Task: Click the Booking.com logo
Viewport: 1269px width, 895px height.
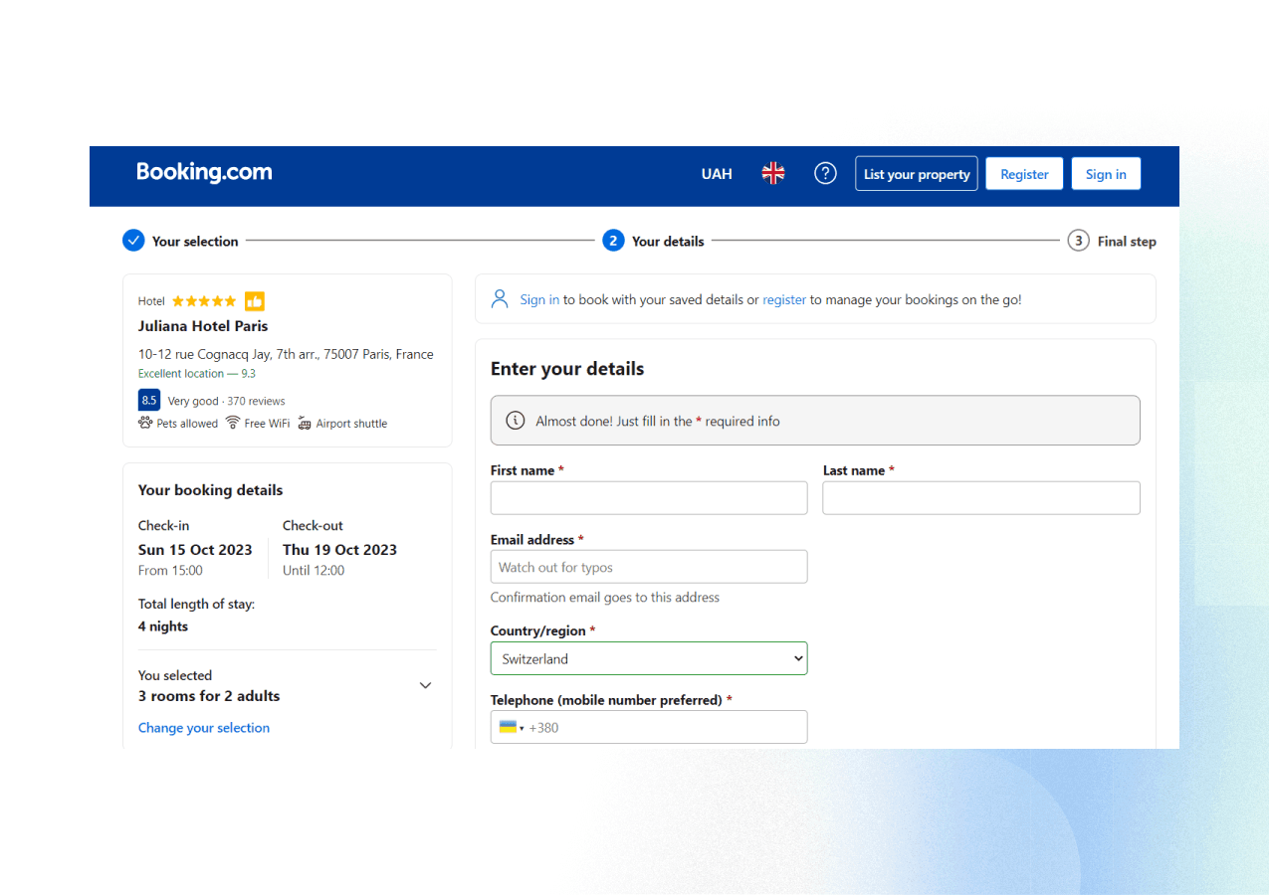Action: click(x=204, y=172)
